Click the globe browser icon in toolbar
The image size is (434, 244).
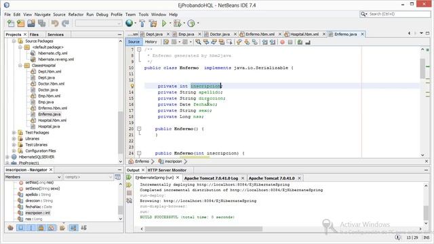(x=129, y=23)
